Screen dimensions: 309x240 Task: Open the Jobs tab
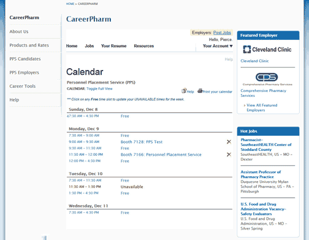(x=90, y=46)
